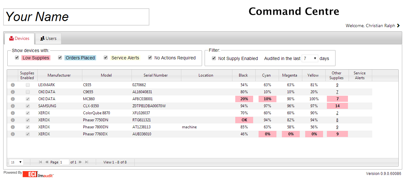
Task: Open Other Supplies link 9 for LEXMARK C935
Action: pyautogui.click(x=337, y=85)
